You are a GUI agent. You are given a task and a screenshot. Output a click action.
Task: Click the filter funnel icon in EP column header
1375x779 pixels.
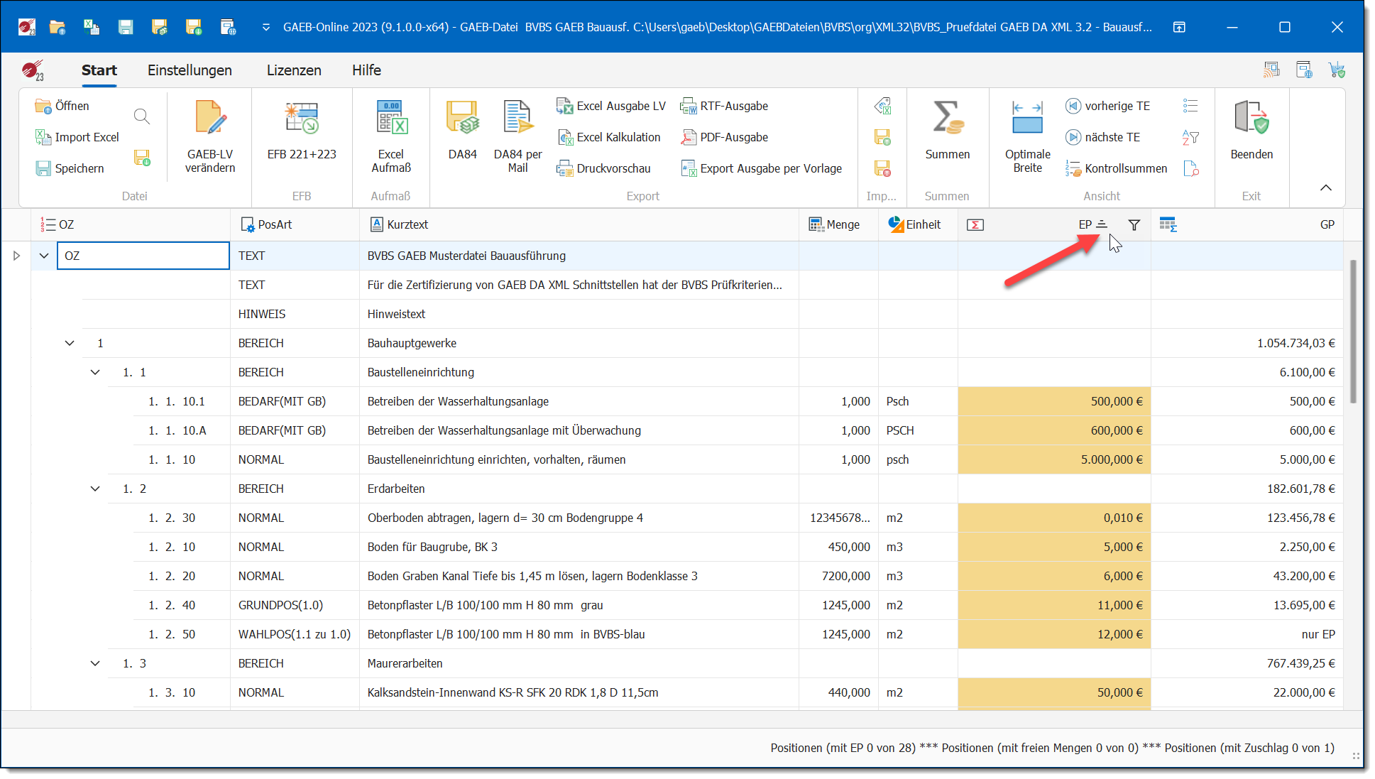[1134, 225]
